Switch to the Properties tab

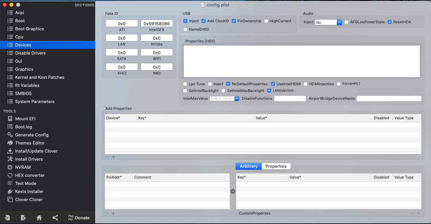[x=276, y=166]
